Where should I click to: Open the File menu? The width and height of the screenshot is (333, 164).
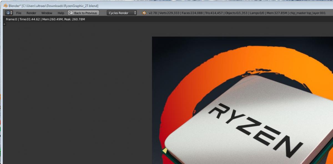coord(19,13)
